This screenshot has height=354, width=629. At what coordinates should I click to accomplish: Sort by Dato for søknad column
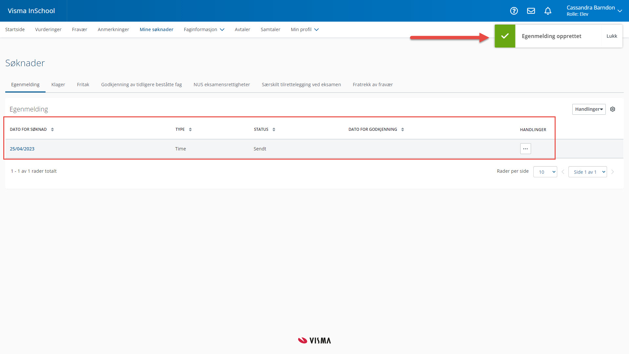pos(52,129)
